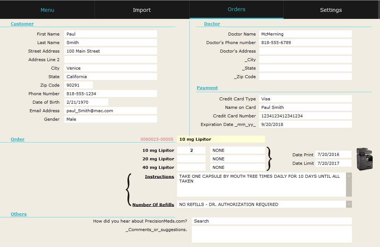The image size is (380, 247).
Task: Click the No Refills authorization field
Action: (261, 204)
